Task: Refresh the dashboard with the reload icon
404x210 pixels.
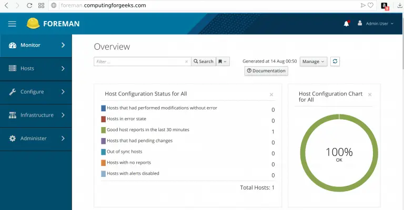Action: (x=335, y=61)
